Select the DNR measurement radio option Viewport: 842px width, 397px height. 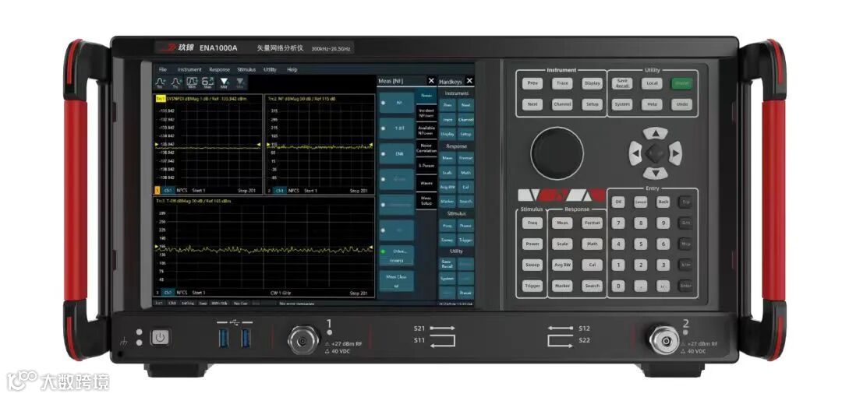[x=397, y=153]
